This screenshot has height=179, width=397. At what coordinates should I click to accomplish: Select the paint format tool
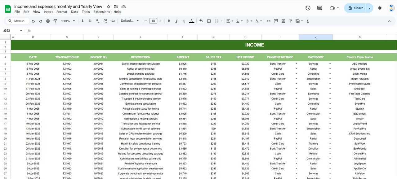55,21
